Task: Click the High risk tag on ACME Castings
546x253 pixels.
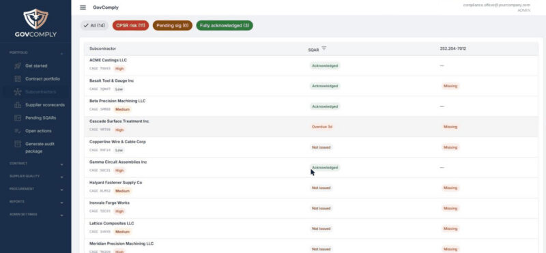Action: tap(119, 69)
